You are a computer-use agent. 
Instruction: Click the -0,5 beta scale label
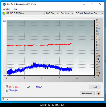tap(98, 76)
